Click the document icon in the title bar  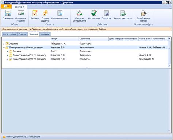click(3, 3)
